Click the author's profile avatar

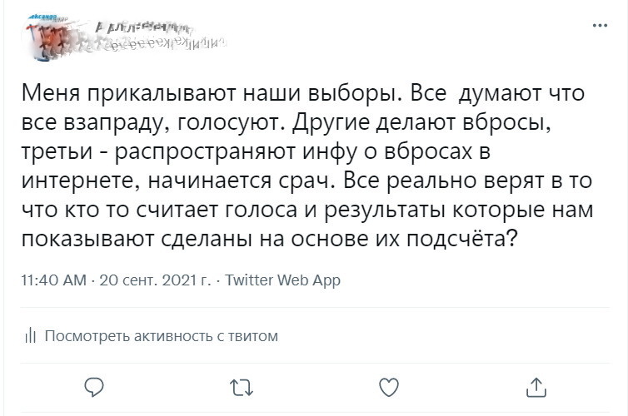pos(50,37)
